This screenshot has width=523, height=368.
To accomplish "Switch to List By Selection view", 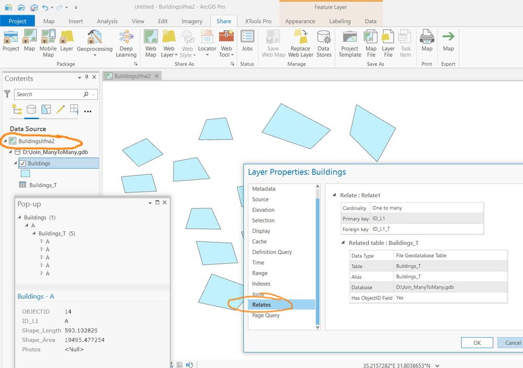I will coord(46,109).
